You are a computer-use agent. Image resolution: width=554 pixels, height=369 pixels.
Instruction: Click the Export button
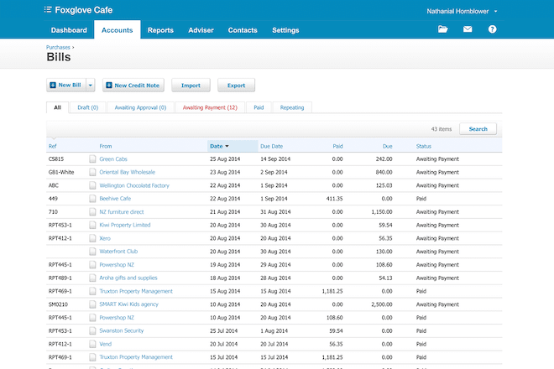pyautogui.click(x=236, y=85)
